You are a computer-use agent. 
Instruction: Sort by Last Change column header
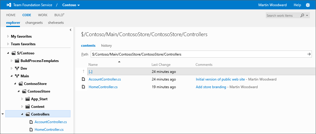pyautogui.click(x=161, y=65)
